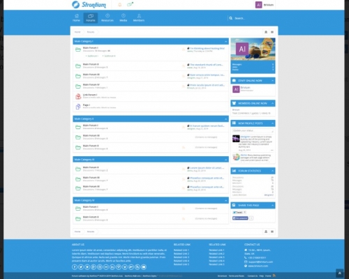This screenshot has height=279, width=349.
Task: Collapse the Main Category I section
Action: (225, 41)
